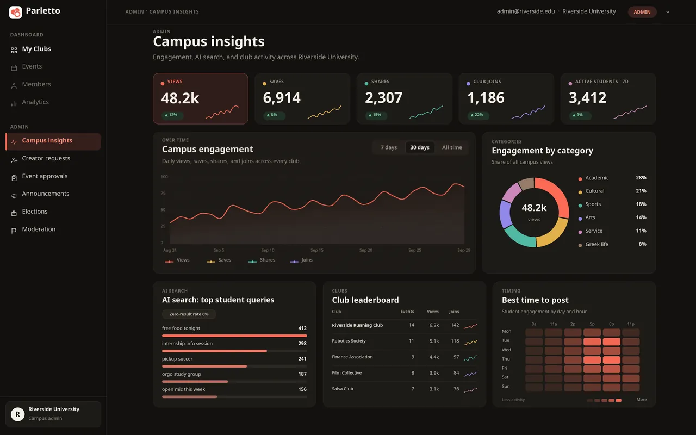Image resolution: width=696 pixels, height=435 pixels.
Task: Switch chart range to All time
Action: click(x=452, y=147)
